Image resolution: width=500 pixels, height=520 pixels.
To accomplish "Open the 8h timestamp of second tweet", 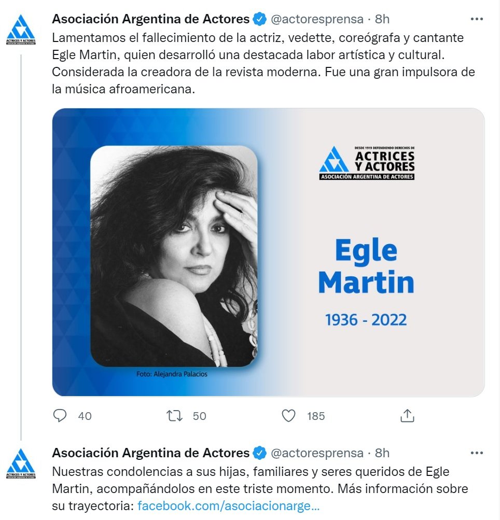I will [382, 453].
